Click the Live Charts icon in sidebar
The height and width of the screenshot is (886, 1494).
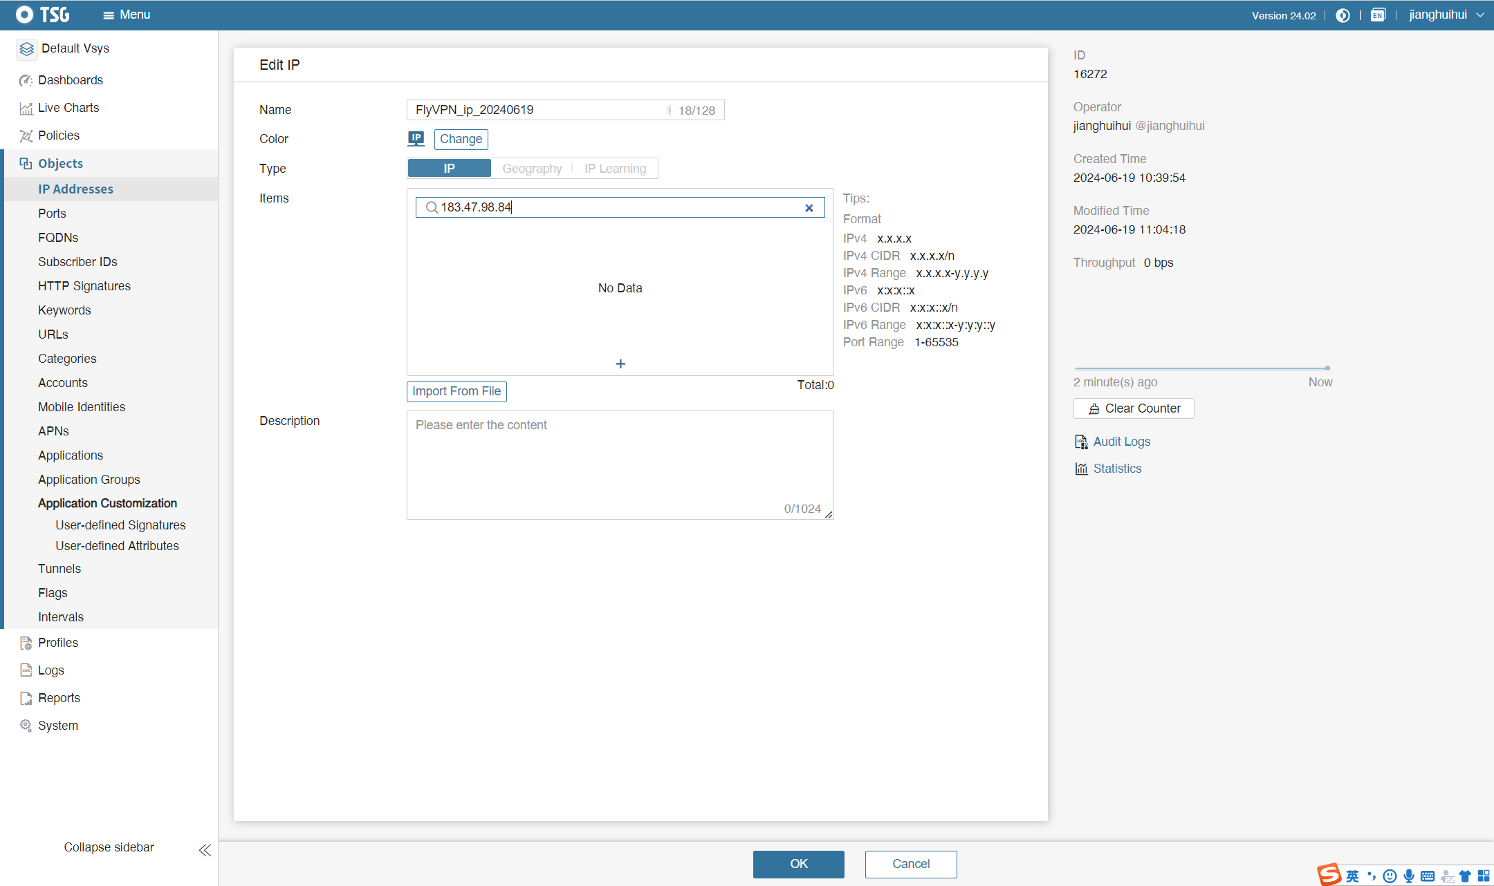[26, 108]
